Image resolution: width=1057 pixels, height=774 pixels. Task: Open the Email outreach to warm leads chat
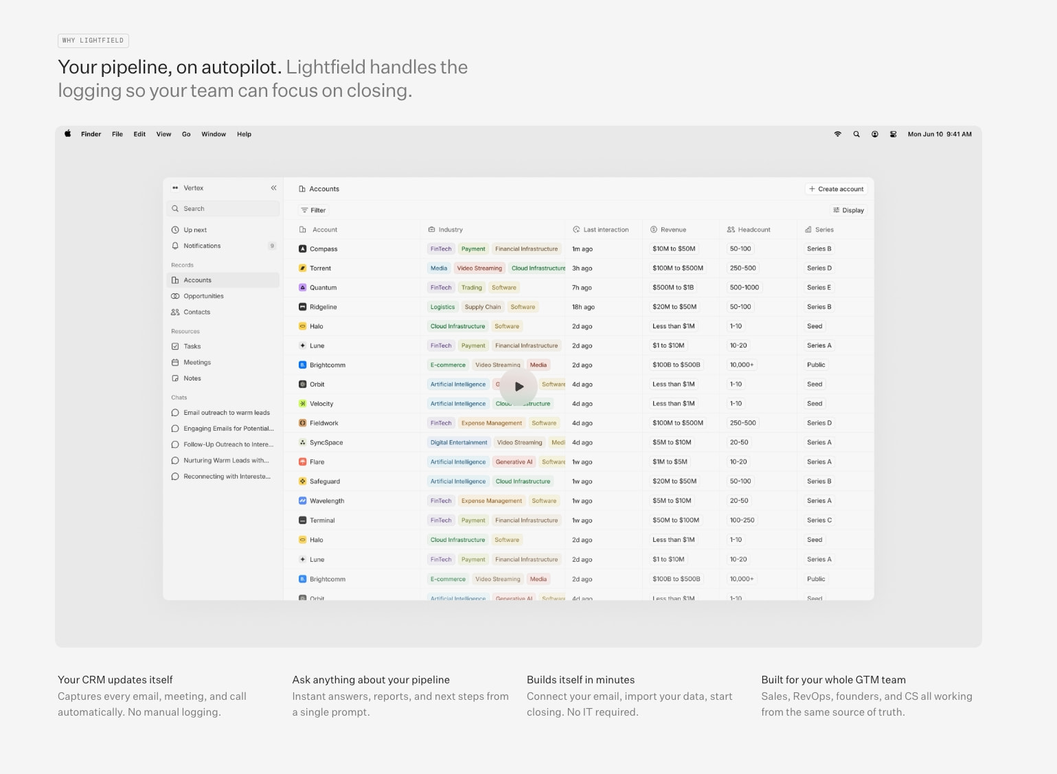(x=223, y=413)
